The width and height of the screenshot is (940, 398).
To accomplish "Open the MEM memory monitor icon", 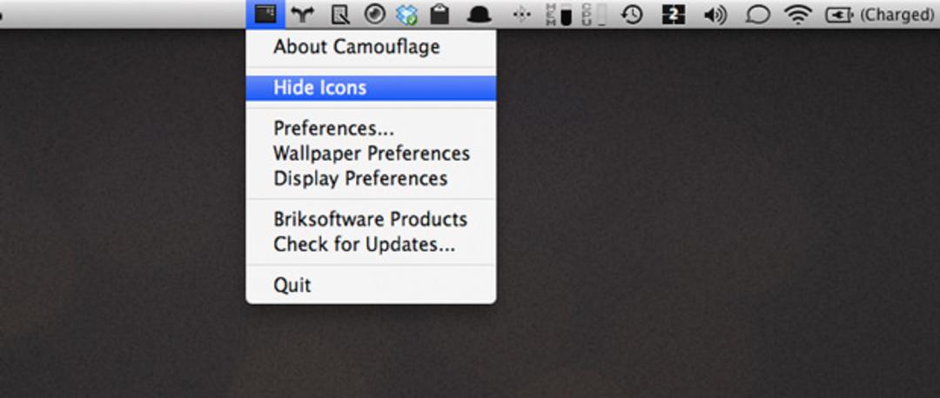I will click(x=559, y=15).
